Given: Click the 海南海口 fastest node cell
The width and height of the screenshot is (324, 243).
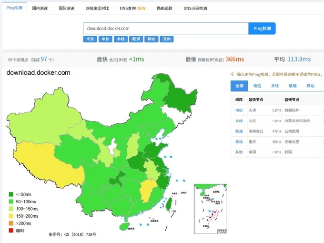Looking at the screenshot, I should click(x=256, y=131).
